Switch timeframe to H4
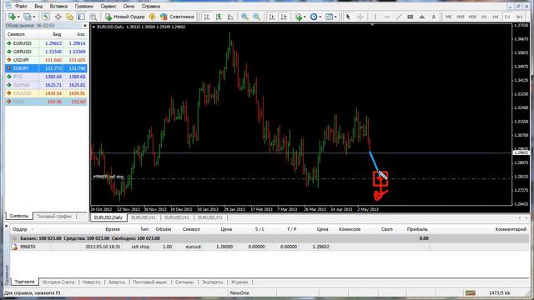This screenshot has width=534, height=300. tap(496, 17)
